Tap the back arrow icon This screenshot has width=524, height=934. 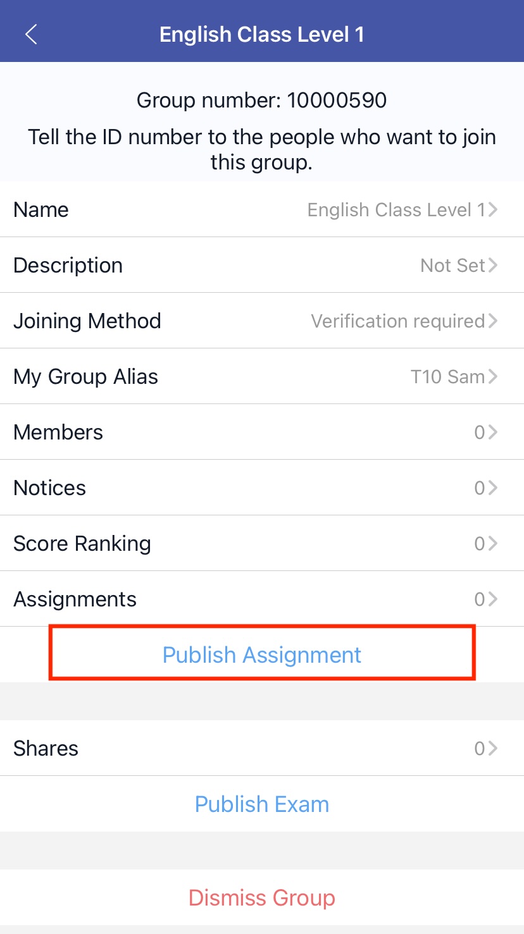(x=31, y=34)
